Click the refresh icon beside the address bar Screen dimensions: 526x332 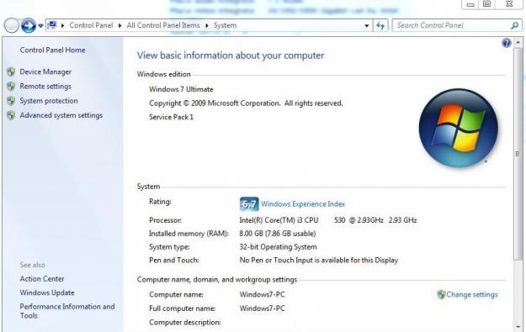(x=380, y=25)
